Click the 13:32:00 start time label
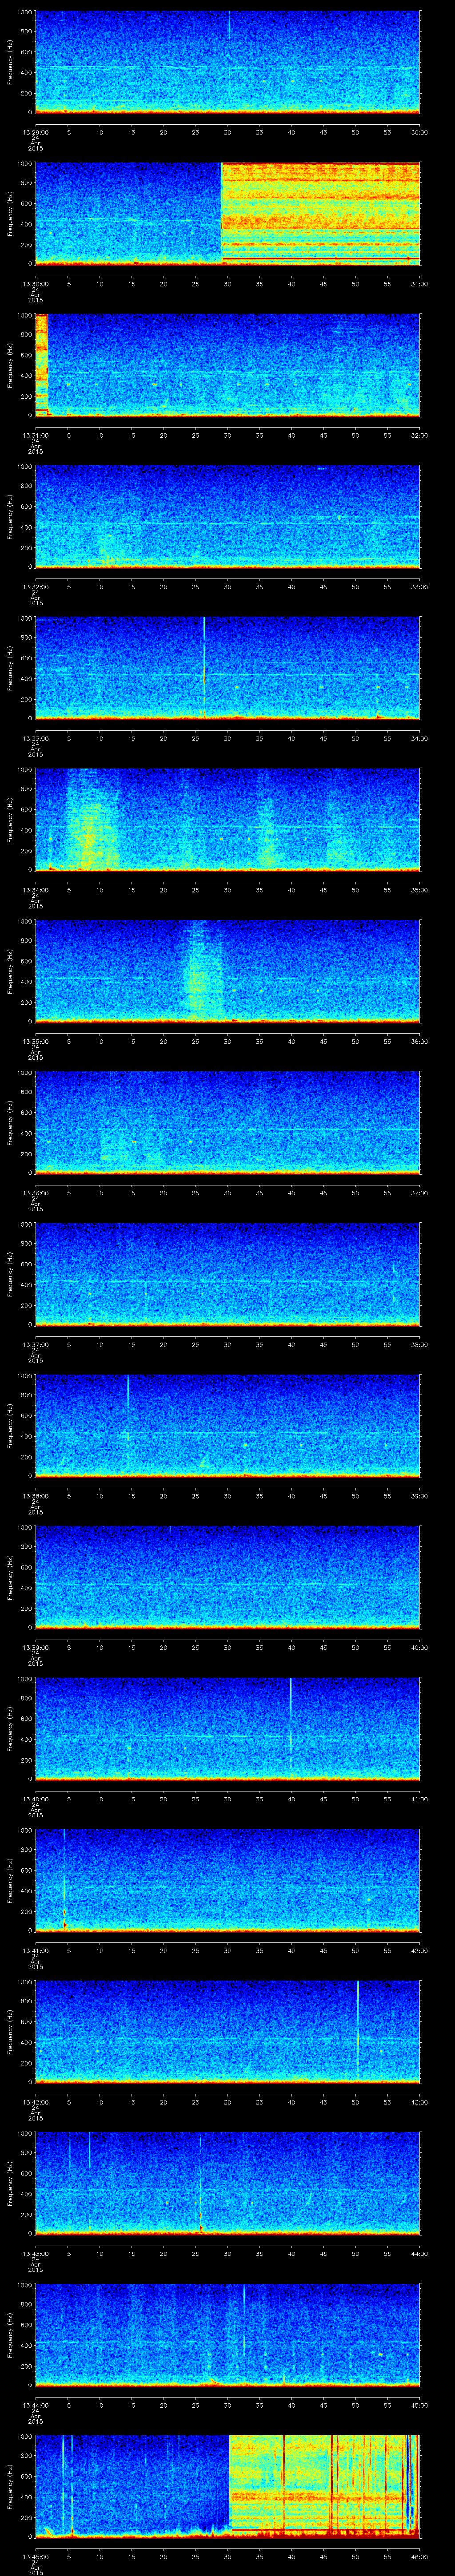This screenshot has height=2576, width=455. pos(35,587)
